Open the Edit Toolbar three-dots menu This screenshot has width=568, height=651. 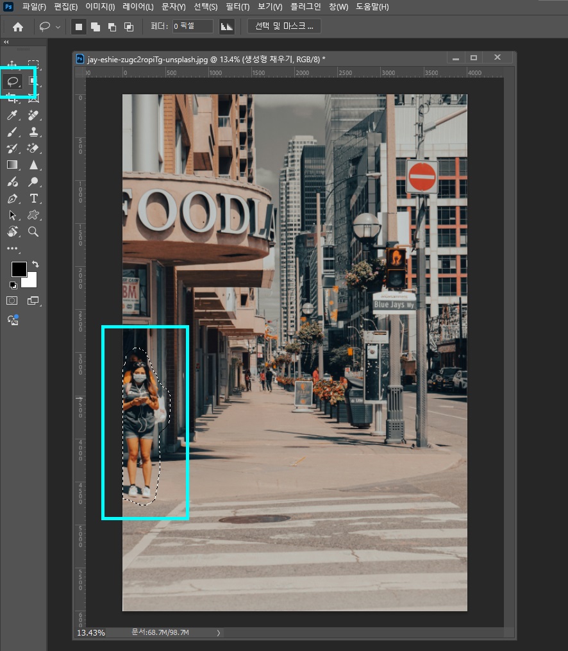12,248
